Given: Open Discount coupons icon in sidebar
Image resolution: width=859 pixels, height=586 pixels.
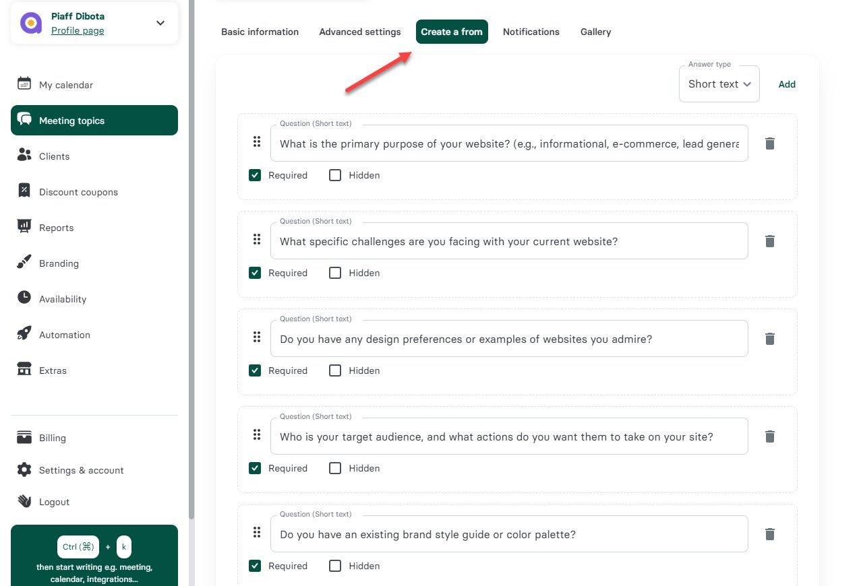Looking at the screenshot, I should [x=24, y=191].
